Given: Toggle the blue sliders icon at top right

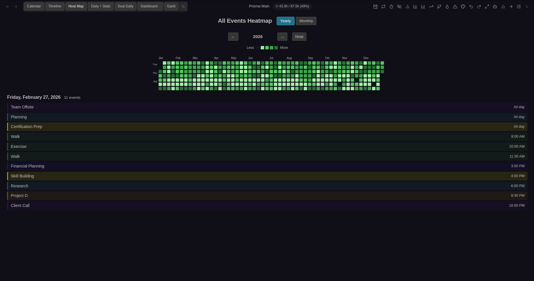Looking at the screenshot, I should point(527,6).
